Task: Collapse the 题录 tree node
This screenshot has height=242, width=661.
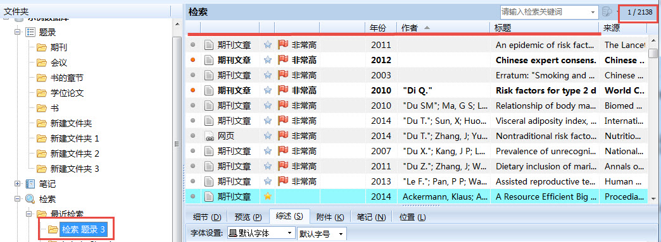Action: click(x=18, y=32)
